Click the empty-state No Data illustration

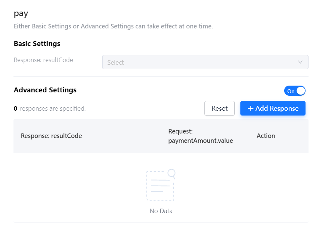point(160,186)
